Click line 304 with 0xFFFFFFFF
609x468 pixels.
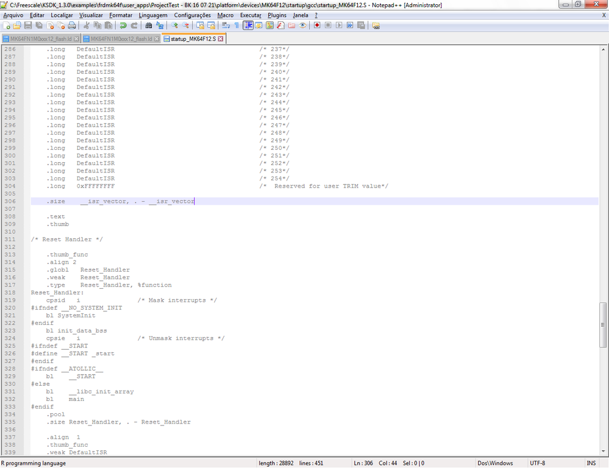coord(315,186)
